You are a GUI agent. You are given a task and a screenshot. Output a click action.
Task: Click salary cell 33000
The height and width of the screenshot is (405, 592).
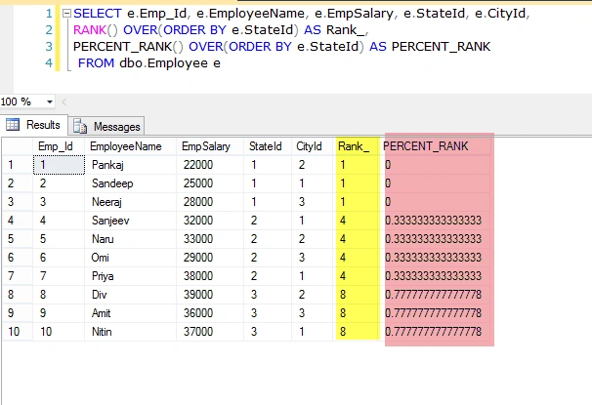(210, 239)
